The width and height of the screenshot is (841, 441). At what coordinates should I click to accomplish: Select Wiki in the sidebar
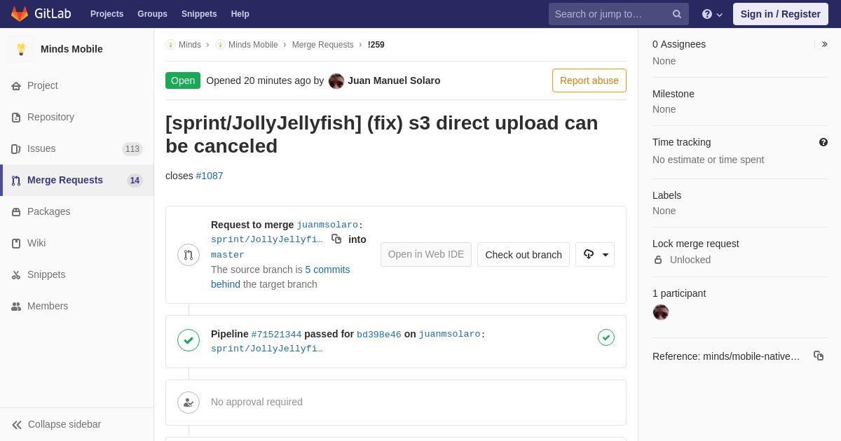[77, 244]
